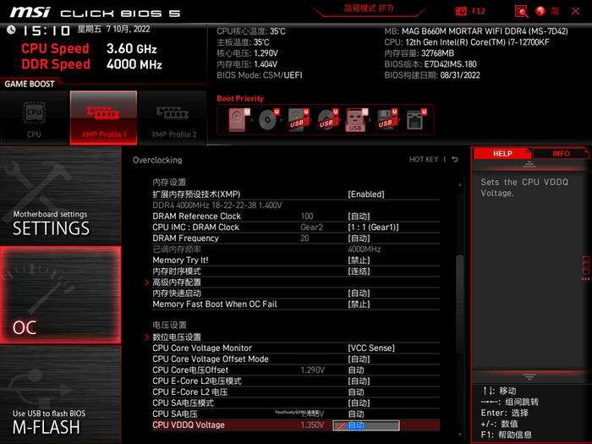
Task: Change language with the globe icon
Action: point(540,11)
